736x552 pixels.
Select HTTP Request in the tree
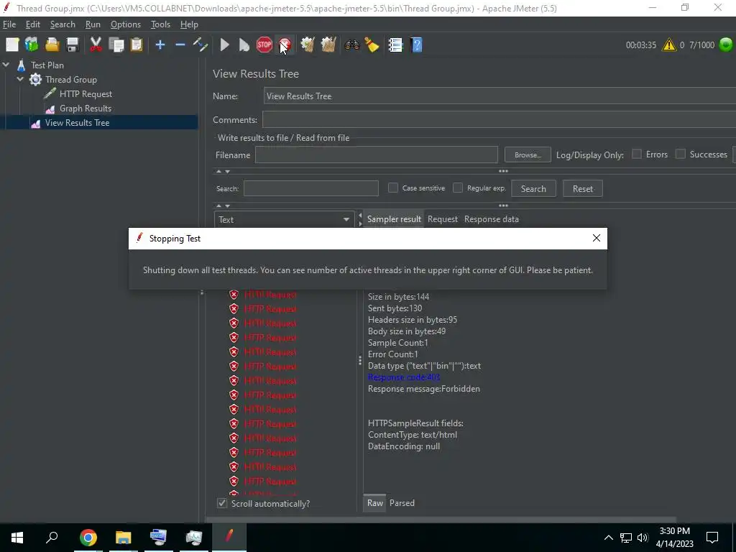click(86, 94)
